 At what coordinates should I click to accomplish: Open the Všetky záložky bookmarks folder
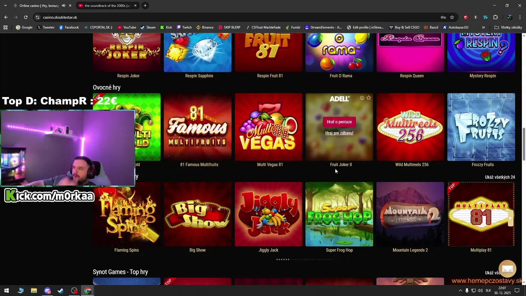tap(508, 28)
